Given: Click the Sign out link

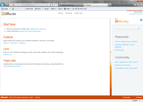Looking at the screenshot, I should click(x=139, y=14).
